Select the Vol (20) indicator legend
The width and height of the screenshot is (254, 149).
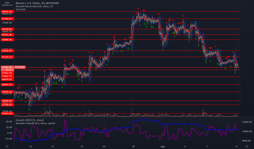[20, 9]
